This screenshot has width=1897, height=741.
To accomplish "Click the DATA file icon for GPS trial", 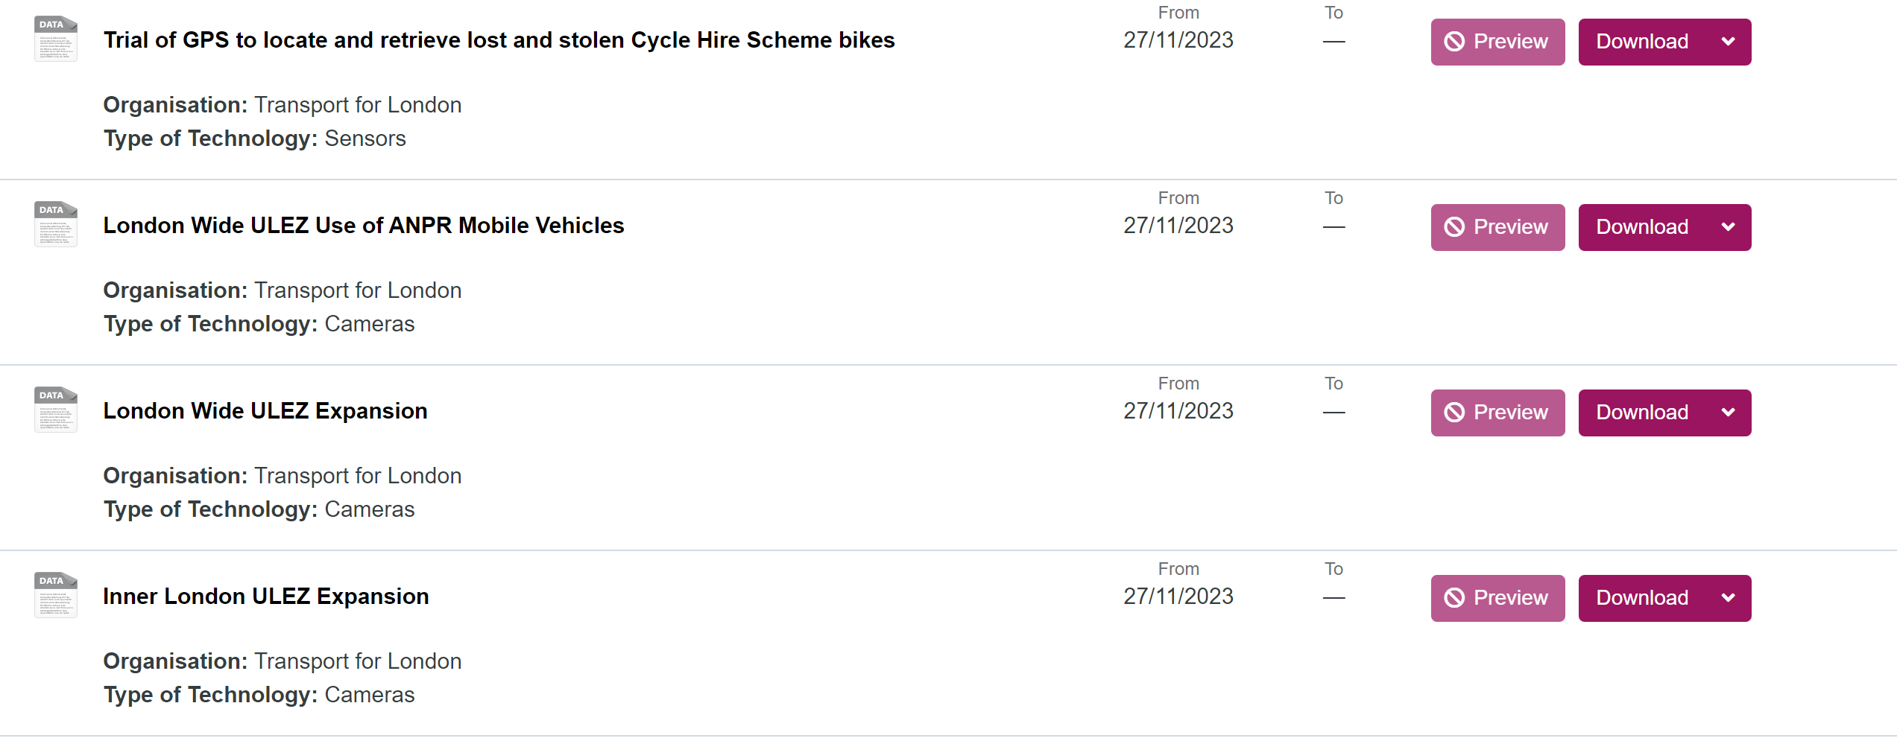I will (x=56, y=39).
